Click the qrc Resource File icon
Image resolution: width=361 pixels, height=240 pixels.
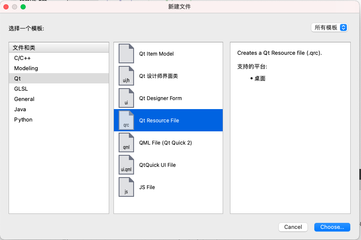pos(126,120)
